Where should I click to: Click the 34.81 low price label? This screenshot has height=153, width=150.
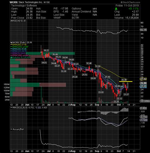tap(44, 63)
